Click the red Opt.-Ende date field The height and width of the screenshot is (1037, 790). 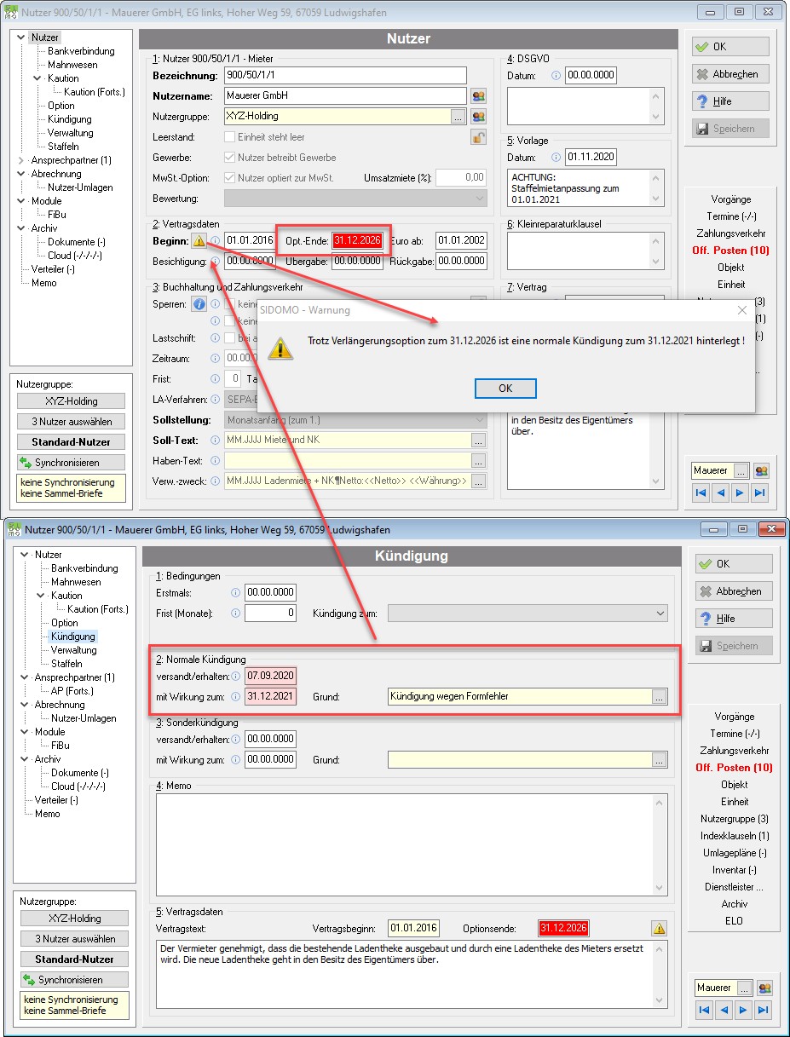(x=358, y=240)
